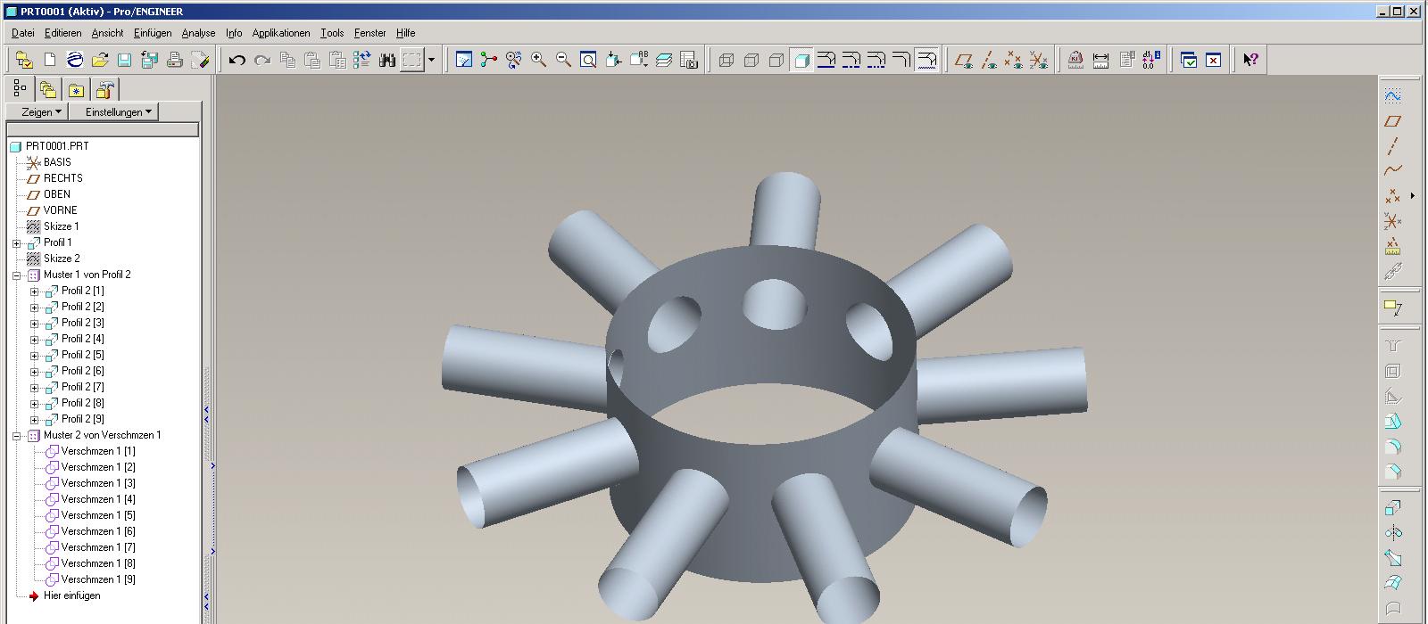This screenshot has width=1428, height=624.
Task: Open the dimension tolerance d1 info tool
Action: (x=1151, y=60)
